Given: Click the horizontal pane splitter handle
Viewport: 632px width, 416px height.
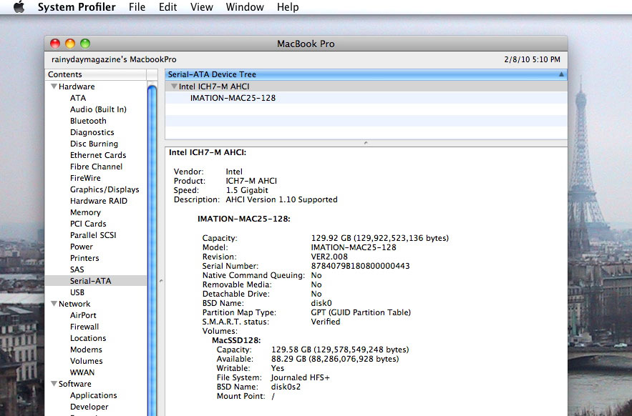Looking at the screenshot, I should tap(366, 143).
